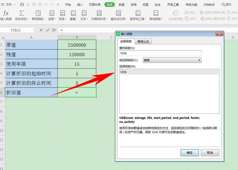Viewport: 238px width, 170px height.
Task: Click the select-all corner of the sheet
Action: point(3,37)
